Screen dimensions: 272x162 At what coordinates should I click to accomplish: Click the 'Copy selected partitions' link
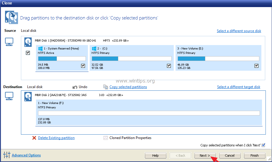[128, 87]
